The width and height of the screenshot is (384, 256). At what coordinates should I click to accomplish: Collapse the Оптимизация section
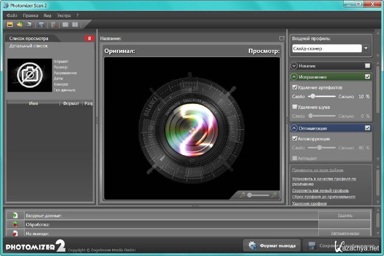(x=294, y=128)
